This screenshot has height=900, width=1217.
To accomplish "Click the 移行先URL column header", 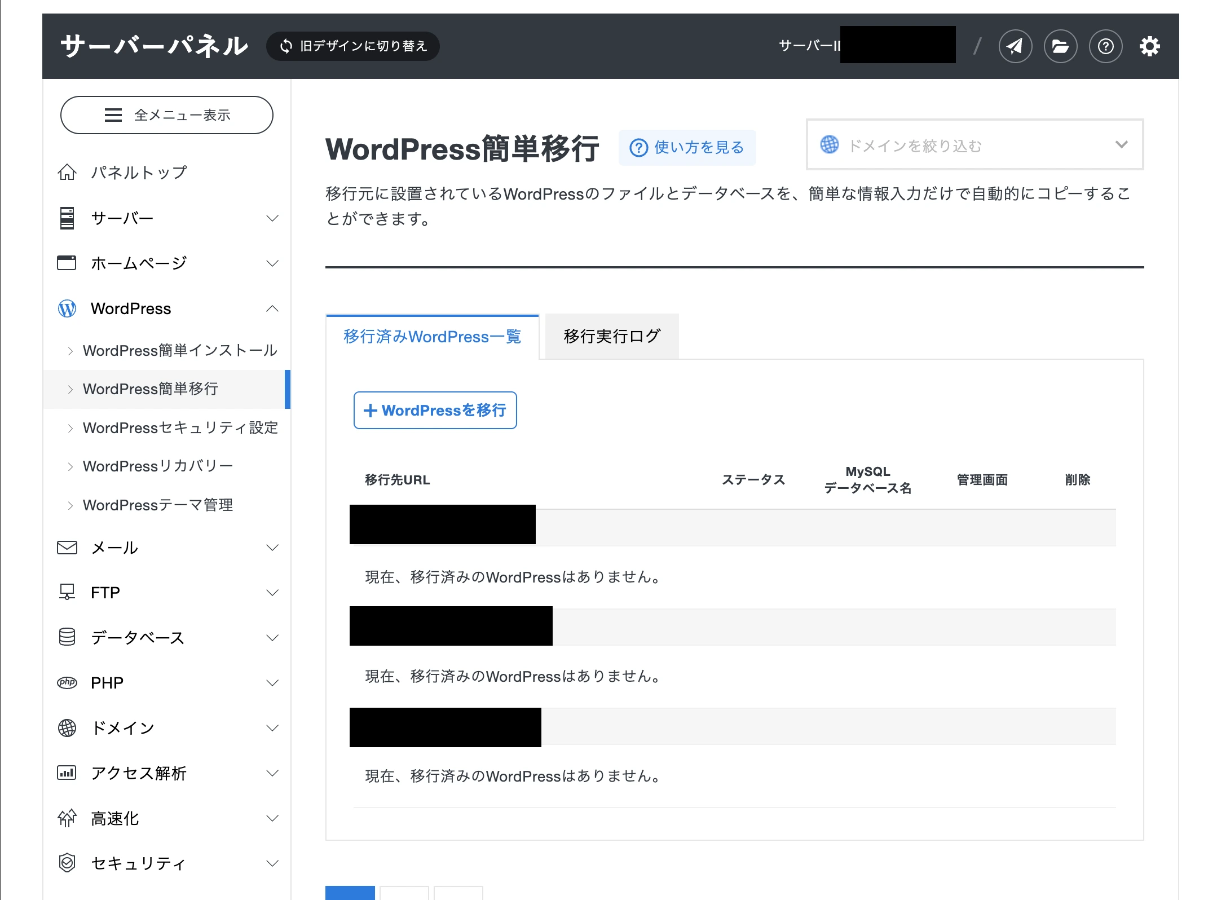I will [397, 480].
